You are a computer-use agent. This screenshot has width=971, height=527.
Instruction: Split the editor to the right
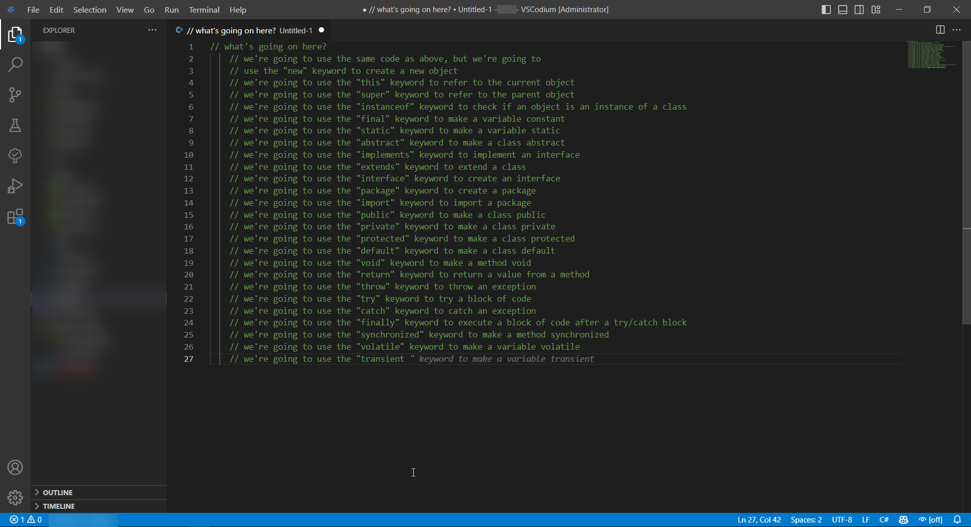click(x=940, y=30)
